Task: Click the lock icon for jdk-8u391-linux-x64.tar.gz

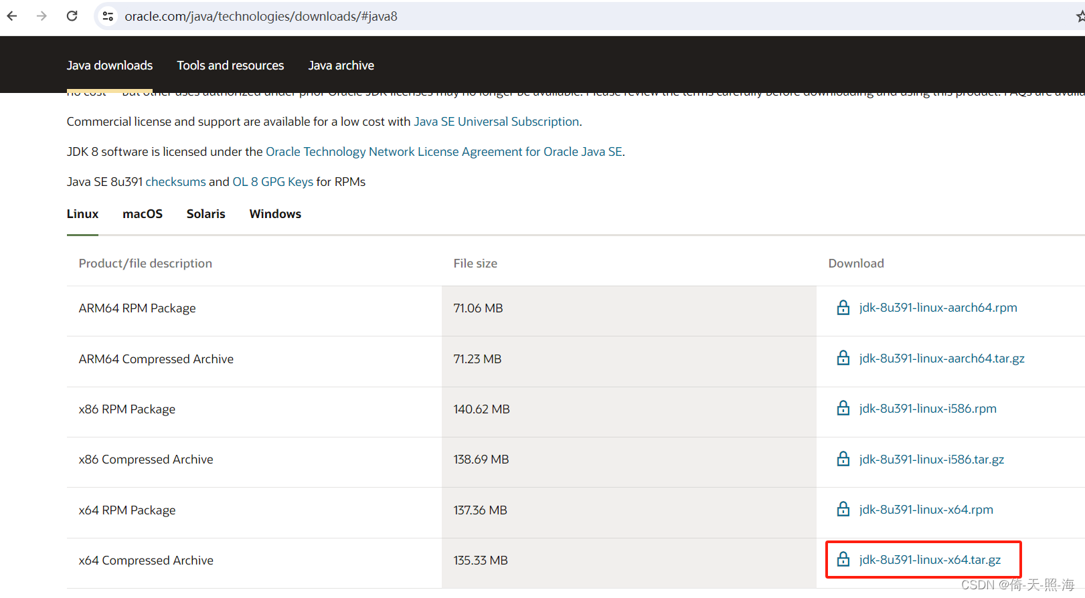Action: pos(843,559)
